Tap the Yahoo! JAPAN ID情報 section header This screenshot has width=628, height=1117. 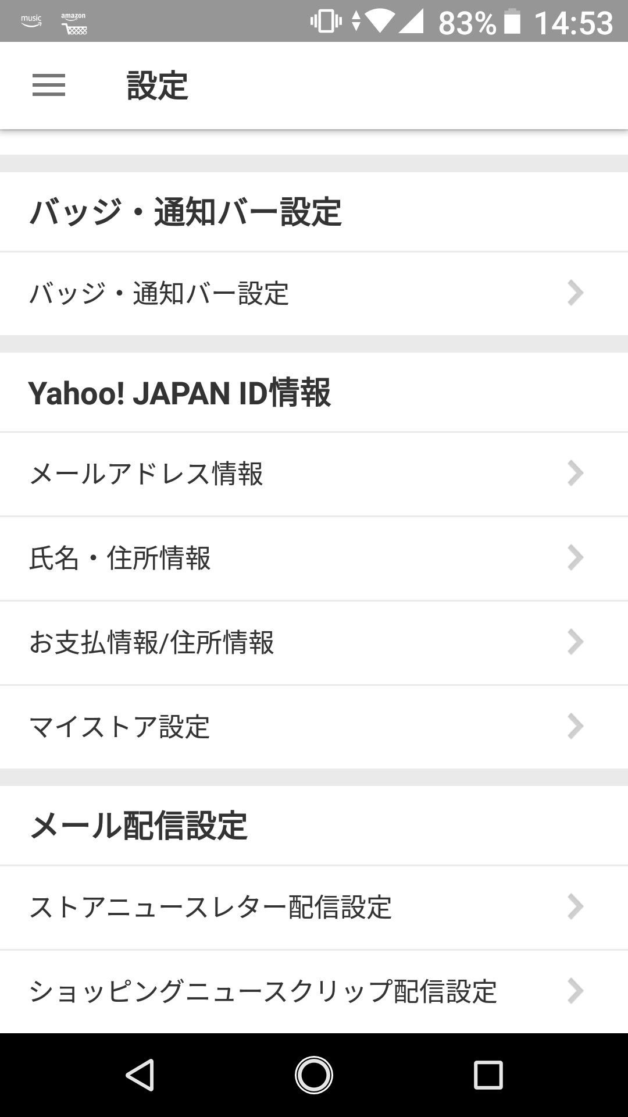180,393
